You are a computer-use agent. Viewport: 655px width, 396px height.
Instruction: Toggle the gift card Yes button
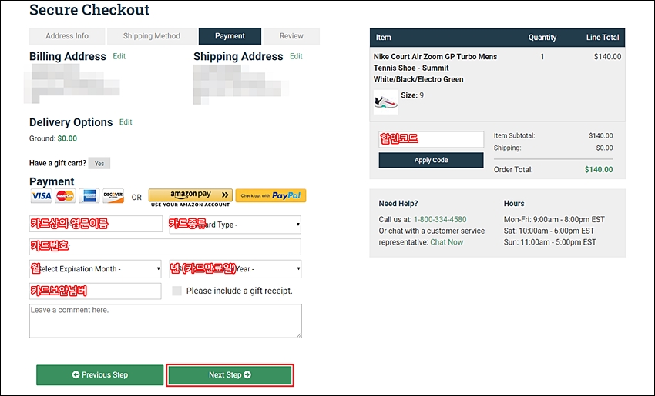click(x=99, y=164)
